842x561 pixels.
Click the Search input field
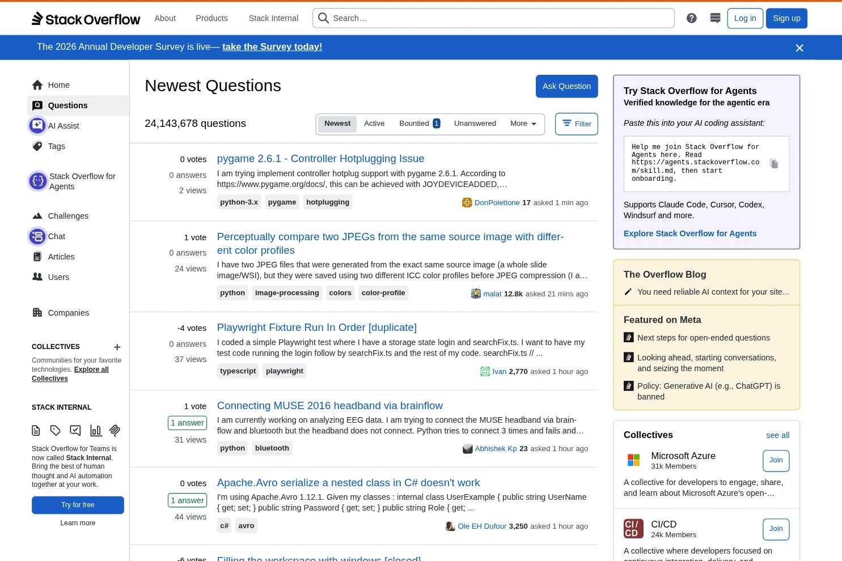(x=493, y=18)
